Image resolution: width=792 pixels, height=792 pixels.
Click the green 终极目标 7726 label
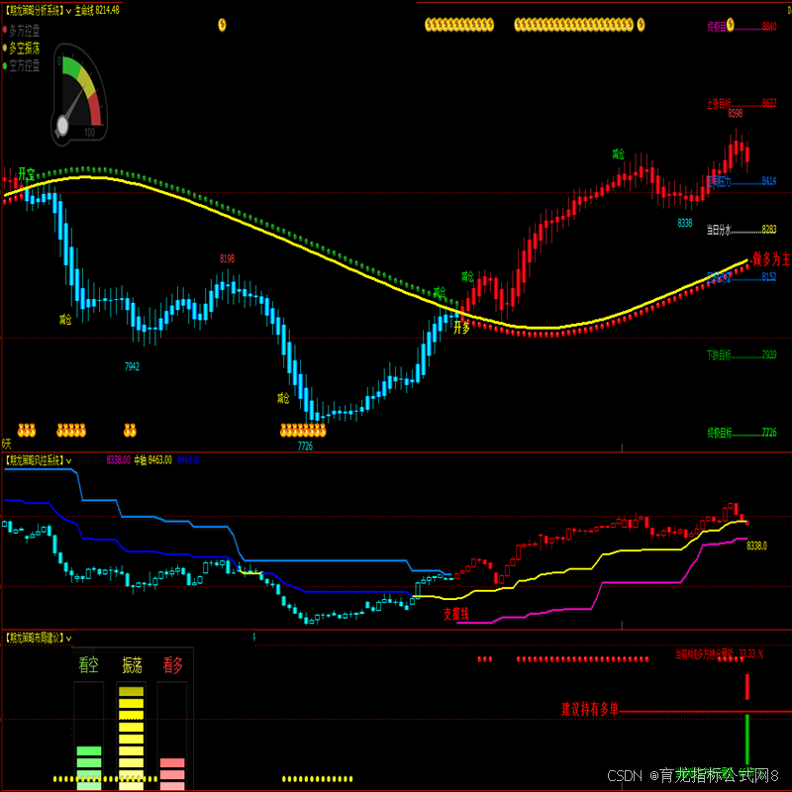tap(742, 433)
